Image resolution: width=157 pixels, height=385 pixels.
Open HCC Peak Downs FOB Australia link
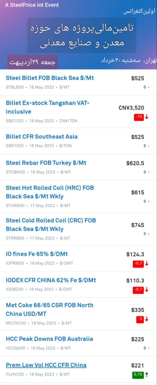pos(49,339)
